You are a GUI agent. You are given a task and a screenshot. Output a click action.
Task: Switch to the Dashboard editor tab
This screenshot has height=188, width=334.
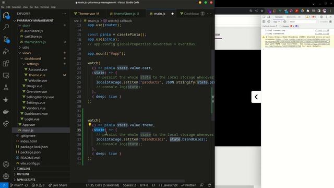click(x=189, y=14)
